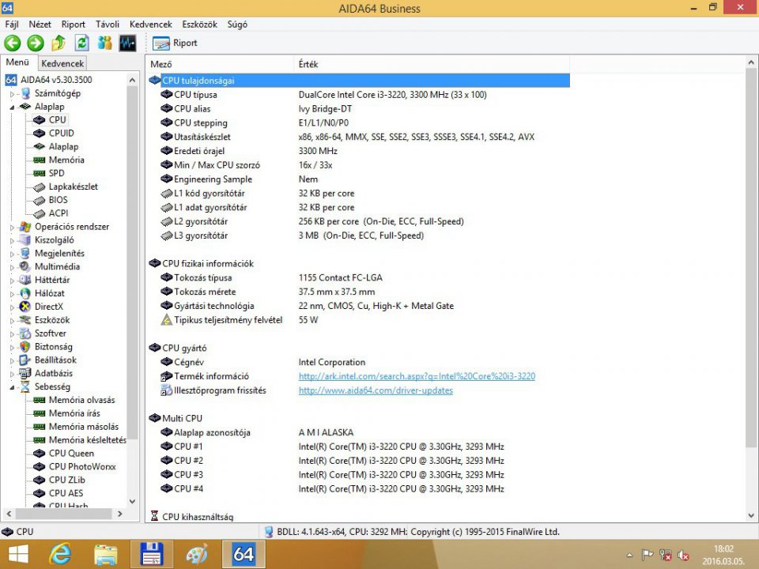Click the muted volume tray icon
Screen dimensions: 759x569
pyautogui.click(x=683, y=556)
